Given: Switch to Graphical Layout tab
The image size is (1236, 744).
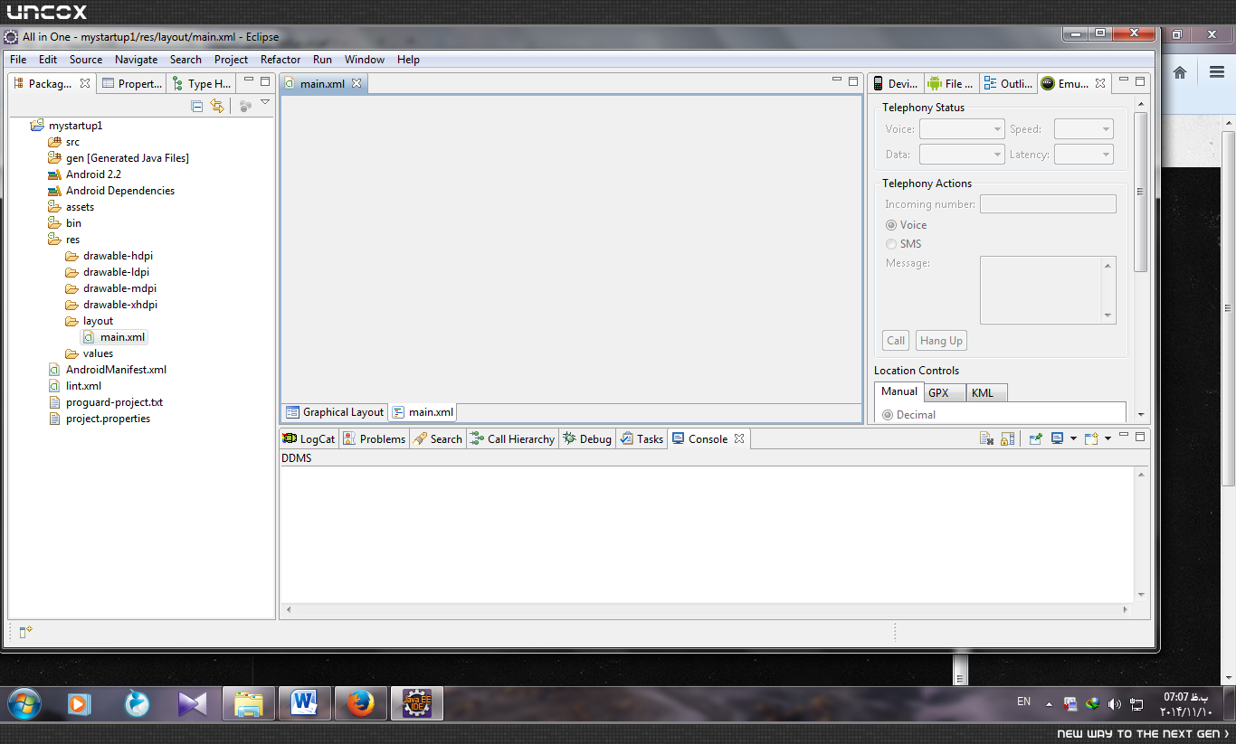Looking at the screenshot, I should tap(335, 412).
